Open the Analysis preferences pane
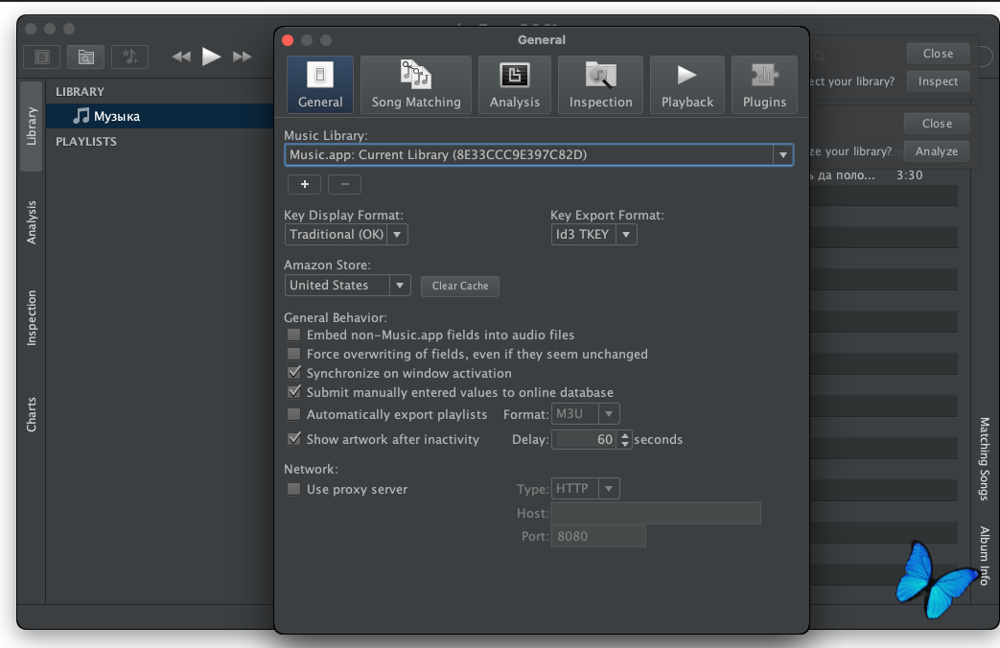Image resolution: width=1000 pixels, height=648 pixels. (515, 85)
